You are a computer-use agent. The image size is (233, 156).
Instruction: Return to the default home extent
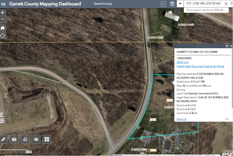tap(3, 28)
